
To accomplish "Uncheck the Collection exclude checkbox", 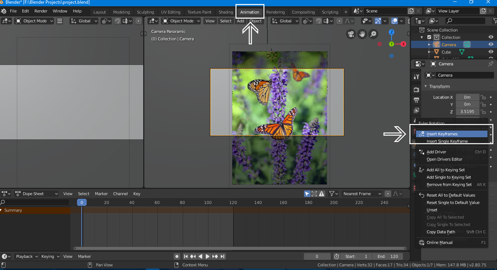I will click(429, 37).
